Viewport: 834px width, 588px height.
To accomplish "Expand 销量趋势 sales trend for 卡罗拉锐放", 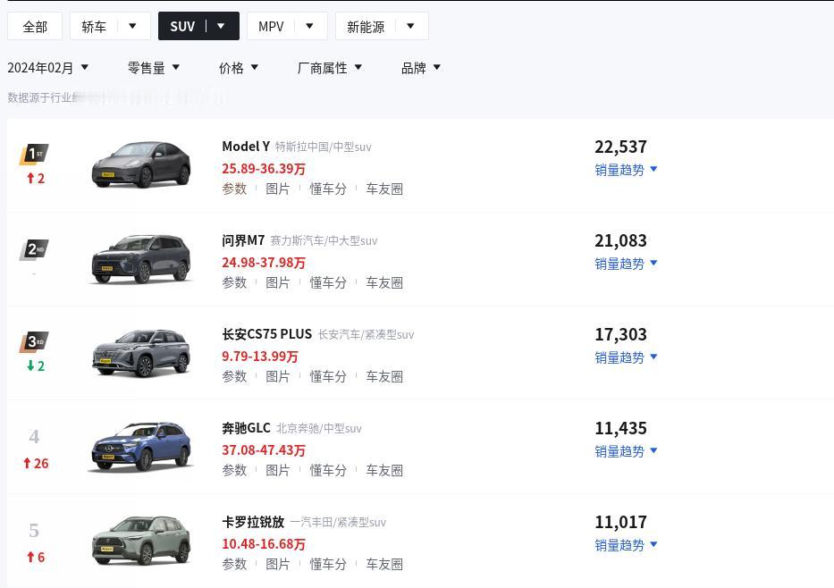I will pos(626,545).
